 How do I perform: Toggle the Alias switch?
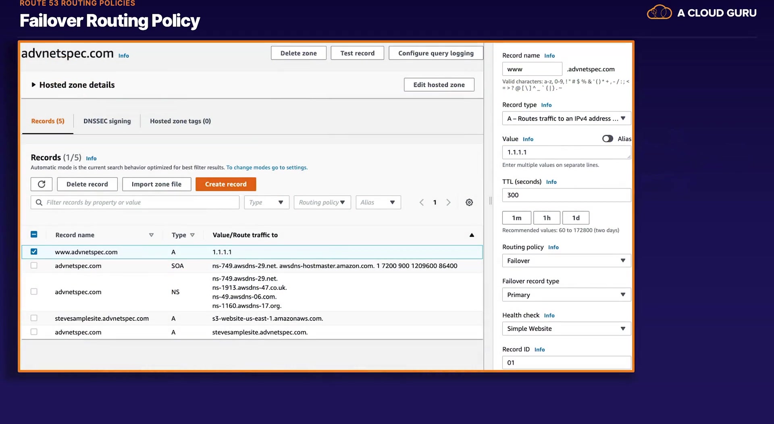[608, 139]
